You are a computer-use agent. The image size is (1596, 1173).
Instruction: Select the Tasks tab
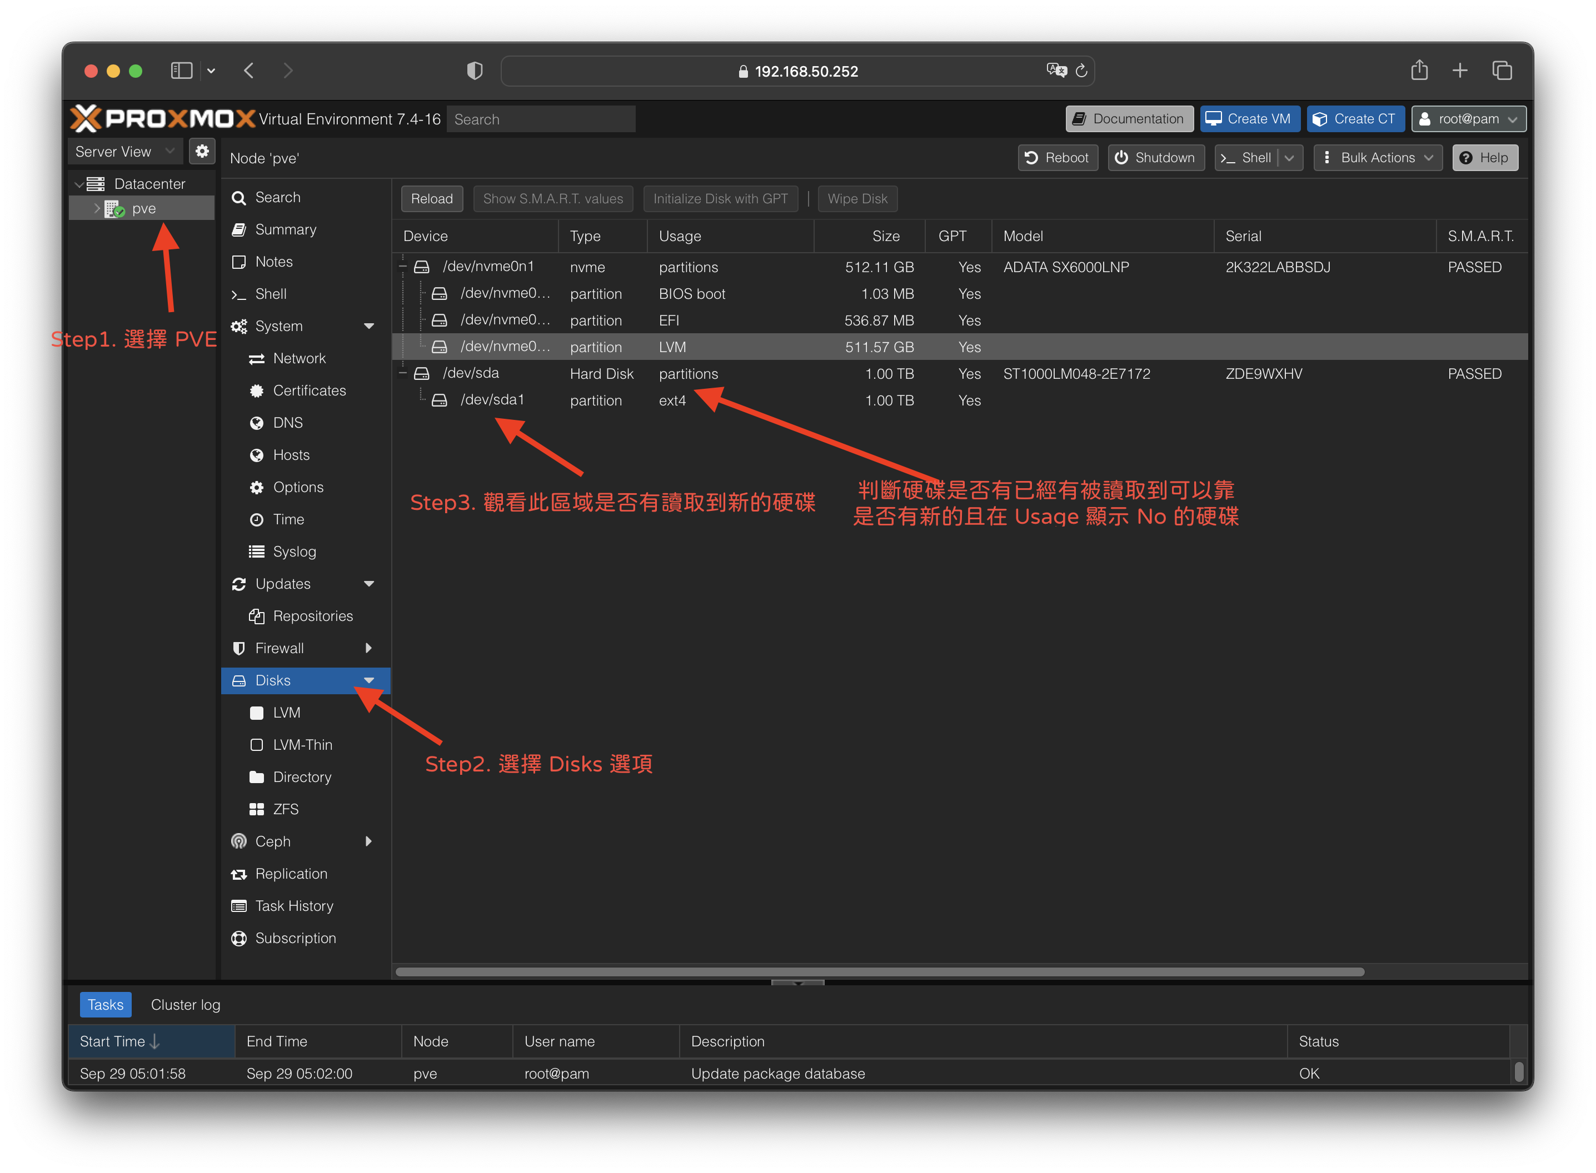click(x=105, y=1005)
